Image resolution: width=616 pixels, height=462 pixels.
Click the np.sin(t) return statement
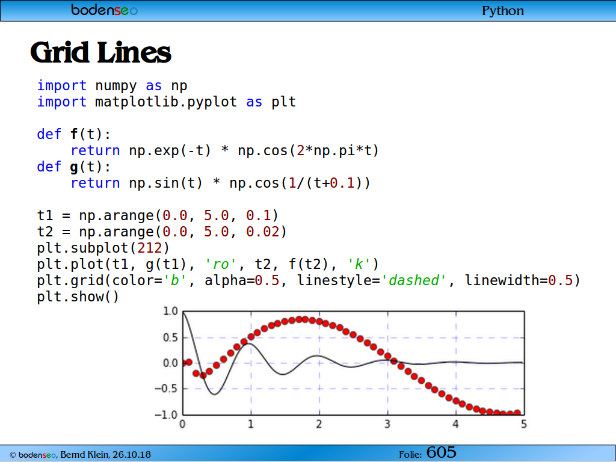pos(220,183)
